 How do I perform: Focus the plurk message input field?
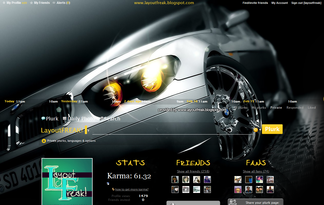pos(172,130)
